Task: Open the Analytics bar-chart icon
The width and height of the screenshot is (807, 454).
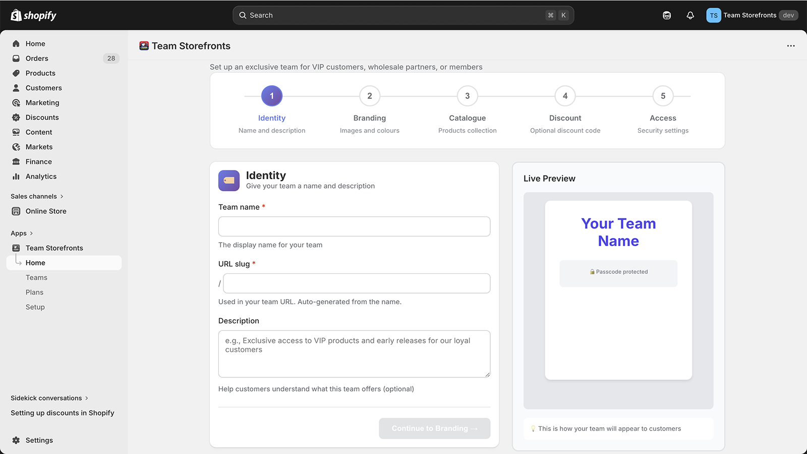Action: pyautogui.click(x=16, y=176)
